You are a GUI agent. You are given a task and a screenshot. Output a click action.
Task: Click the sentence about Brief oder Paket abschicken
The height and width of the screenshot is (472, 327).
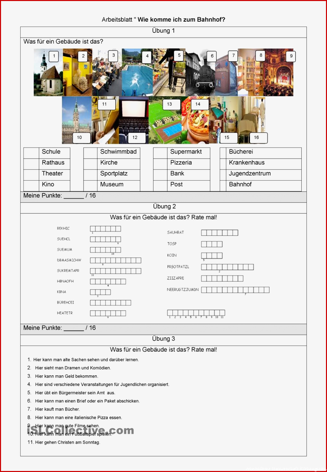click(87, 401)
